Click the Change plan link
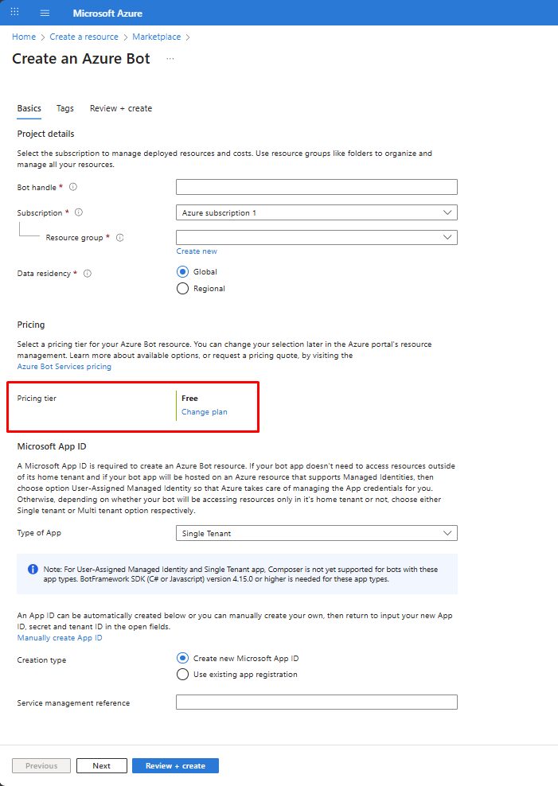The image size is (558, 786). 205,412
